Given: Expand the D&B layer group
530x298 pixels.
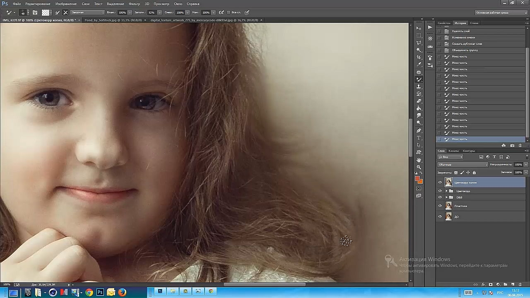Looking at the screenshot, I should (x=446, y=197).
